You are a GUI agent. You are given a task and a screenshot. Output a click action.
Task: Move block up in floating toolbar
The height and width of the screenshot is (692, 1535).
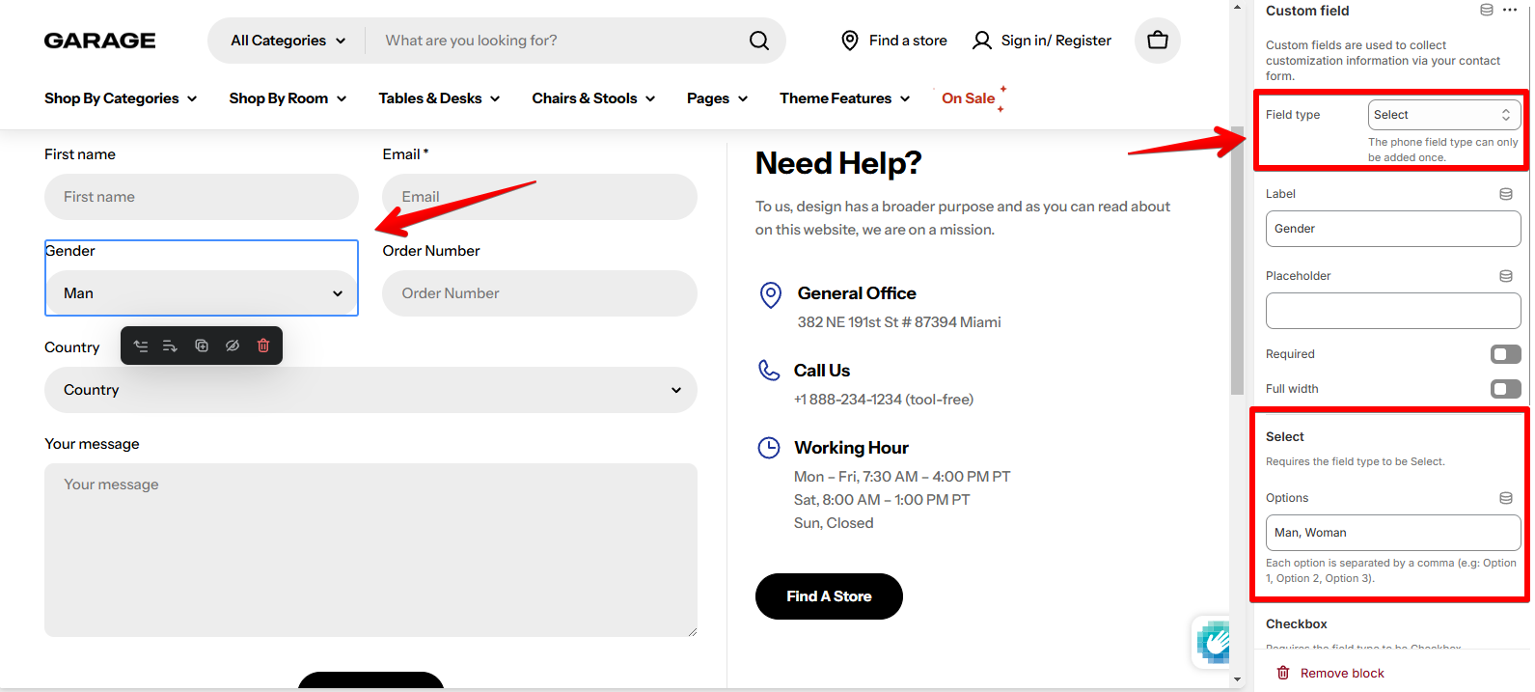click(x=141, y=346)
